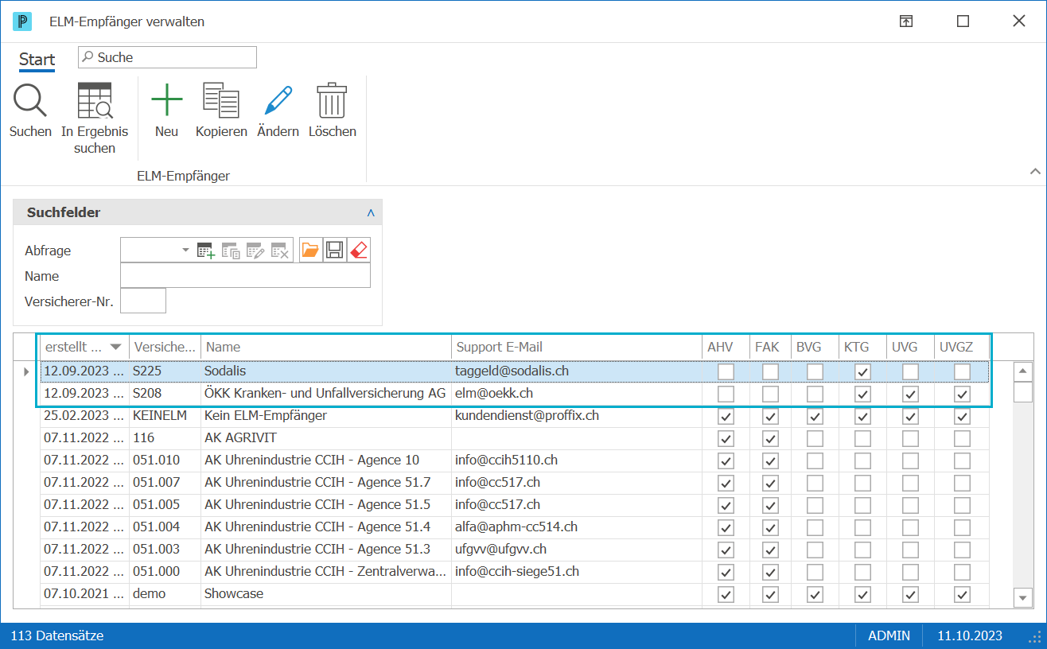Click In Ergebnis suchen icon
This screenshot has height=649, width=1047.
coord(95,101)
